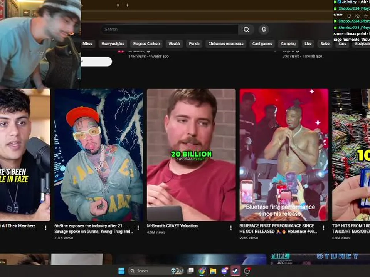This screenshot has height=277, width=370.
Task: Select the Camping filter chip
Action: pos(288,43)
